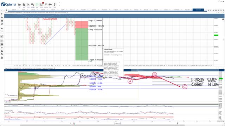The image size is (225, 126).
Task: Open the File menu icon
Action: click(x=19, y=5)
